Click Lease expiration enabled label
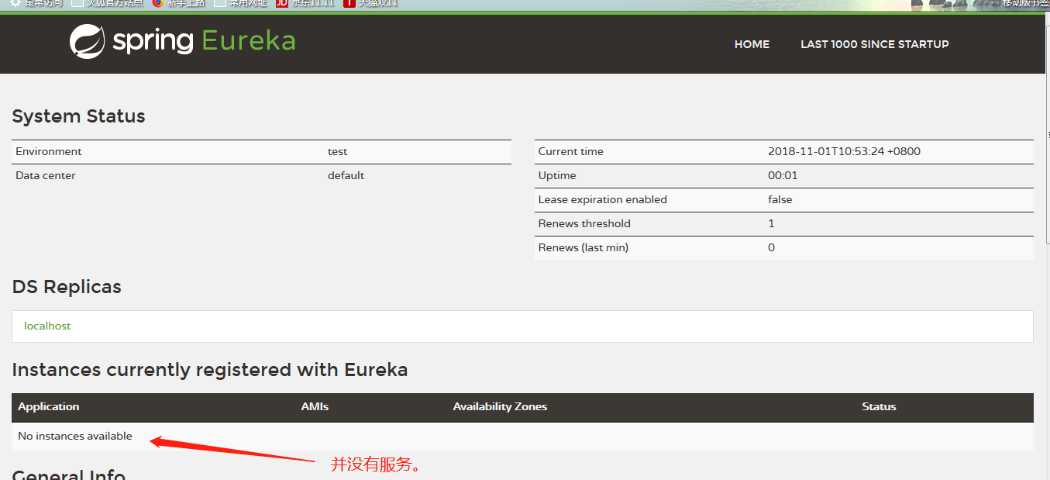This screenshot has height=480, width=1050. (x=602, y=199)
